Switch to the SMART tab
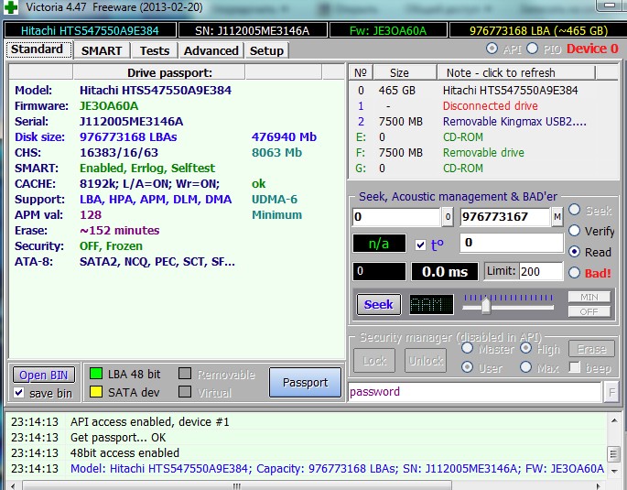Screen dimensions: 627x490 101,50
